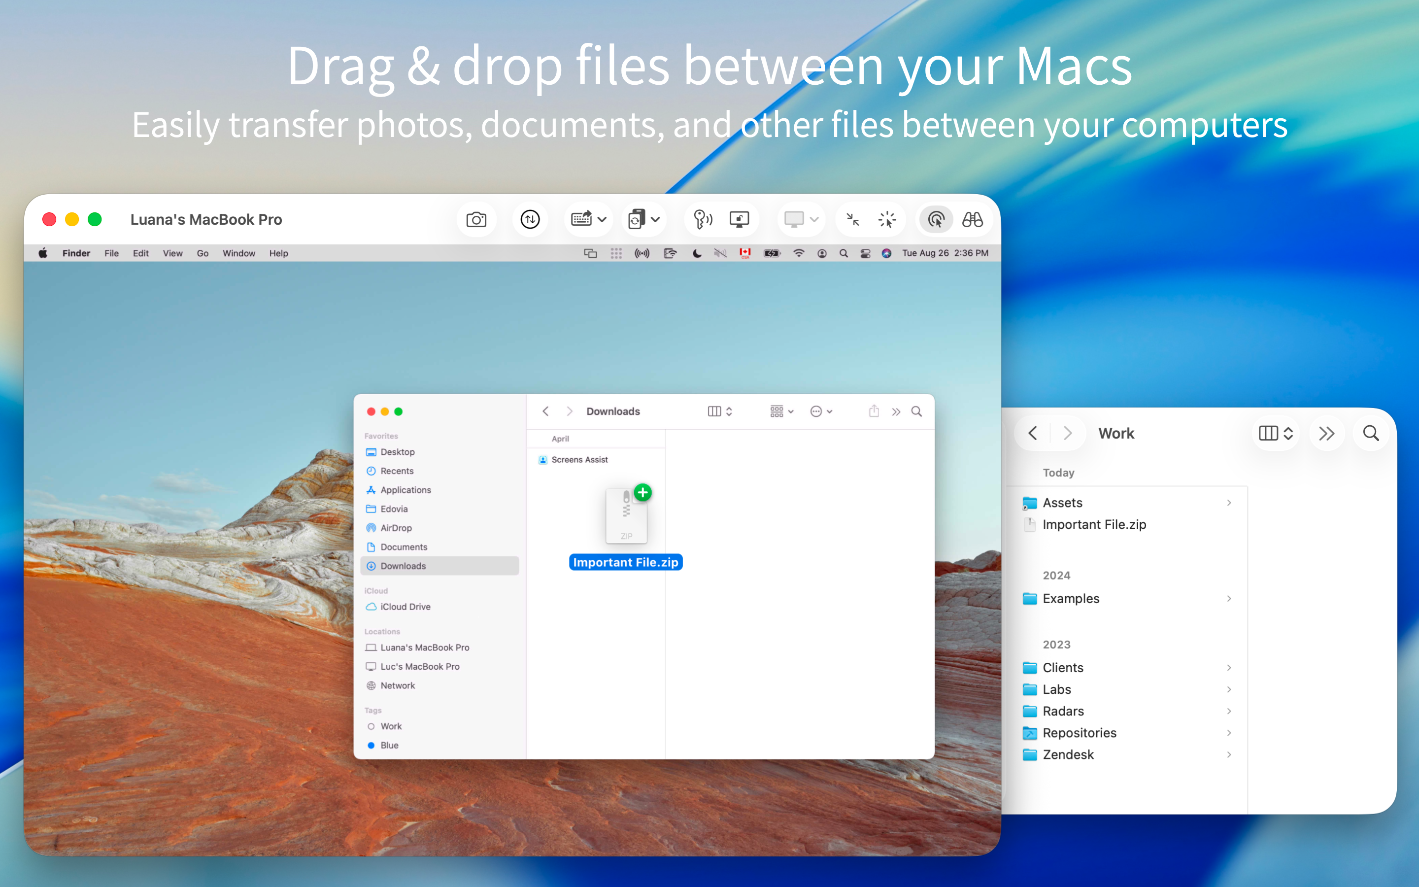Screen dimensions: 1419x887
Task: Click Wi-Fi icon in remote menu bar
Action: (799, 253)
